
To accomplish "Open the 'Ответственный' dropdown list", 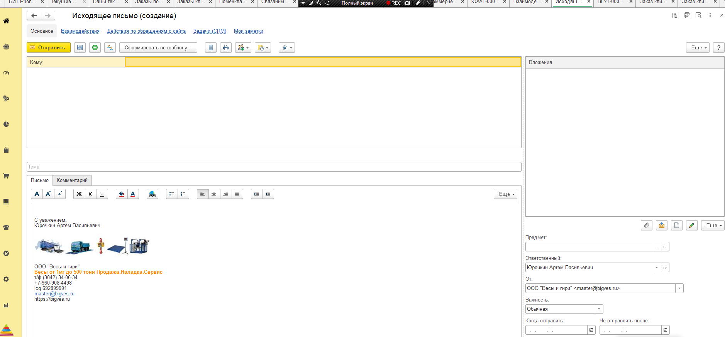I will [657, 267].
